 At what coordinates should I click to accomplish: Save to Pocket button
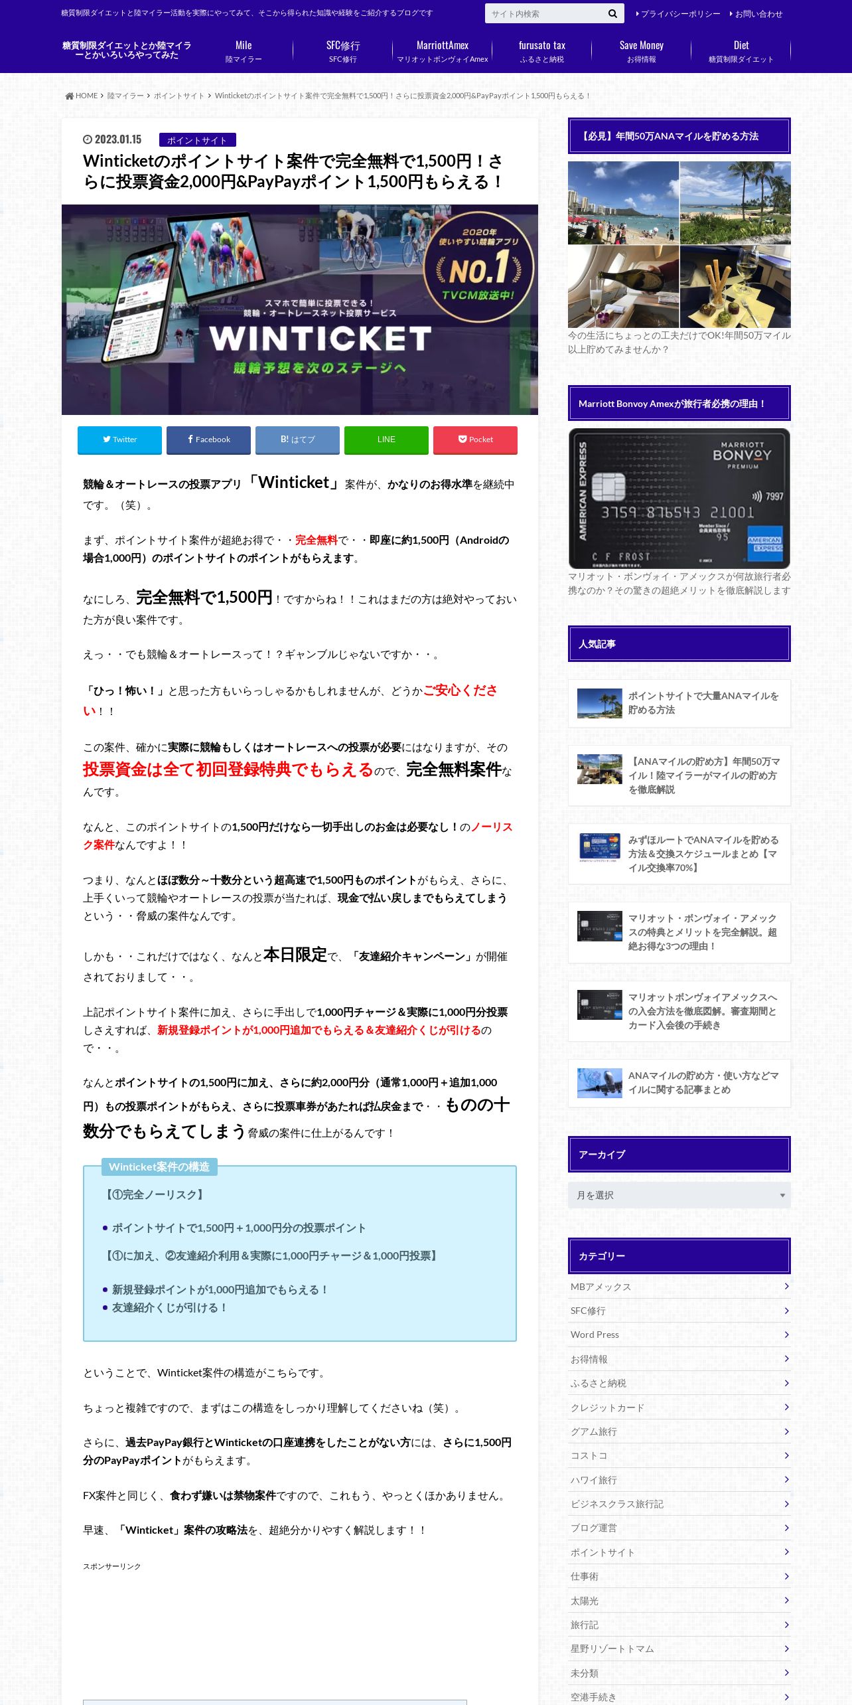pos(475,440)
